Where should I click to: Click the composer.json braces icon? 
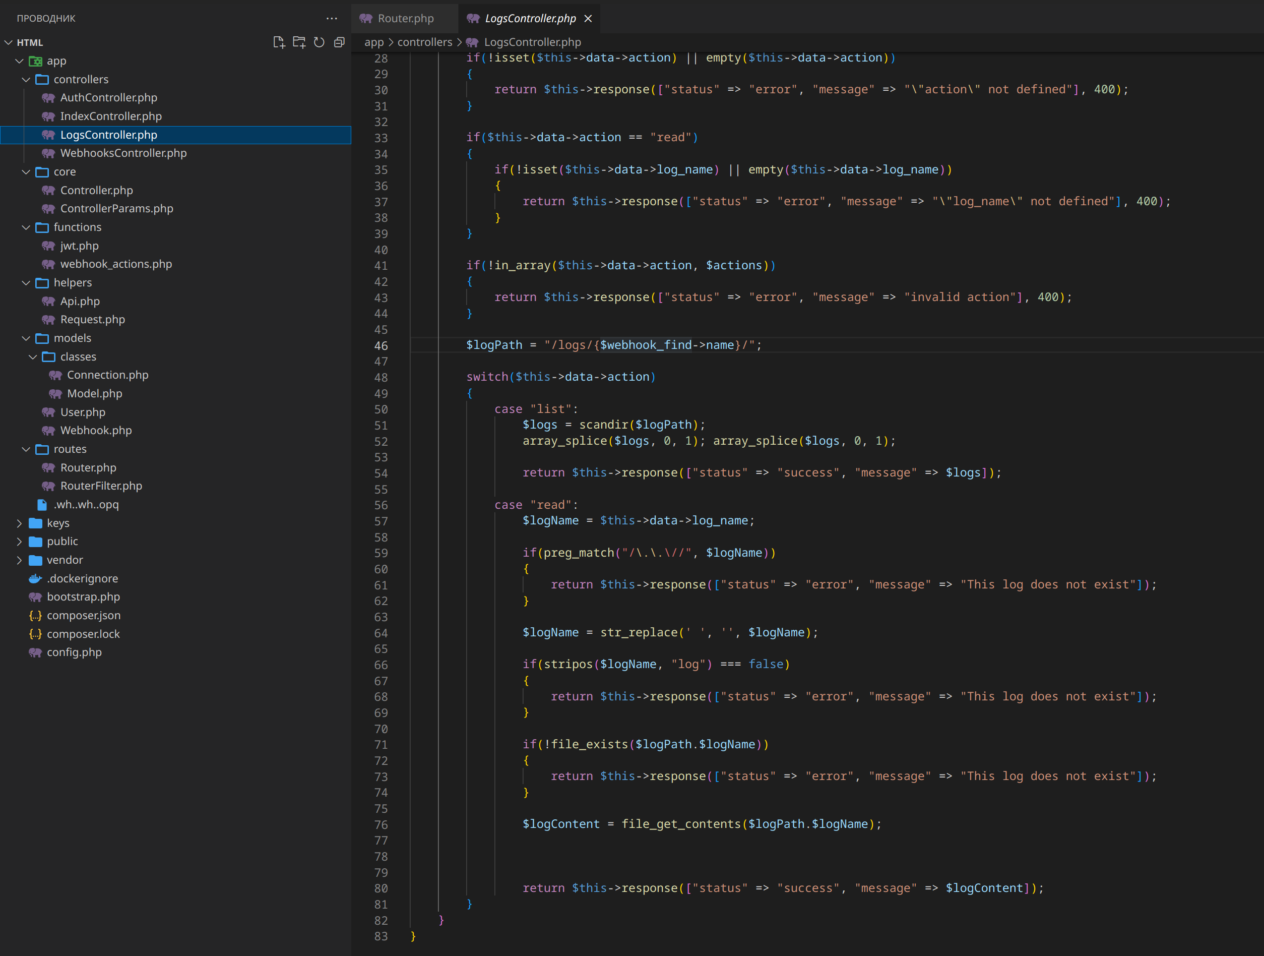[x=35, y=615]
